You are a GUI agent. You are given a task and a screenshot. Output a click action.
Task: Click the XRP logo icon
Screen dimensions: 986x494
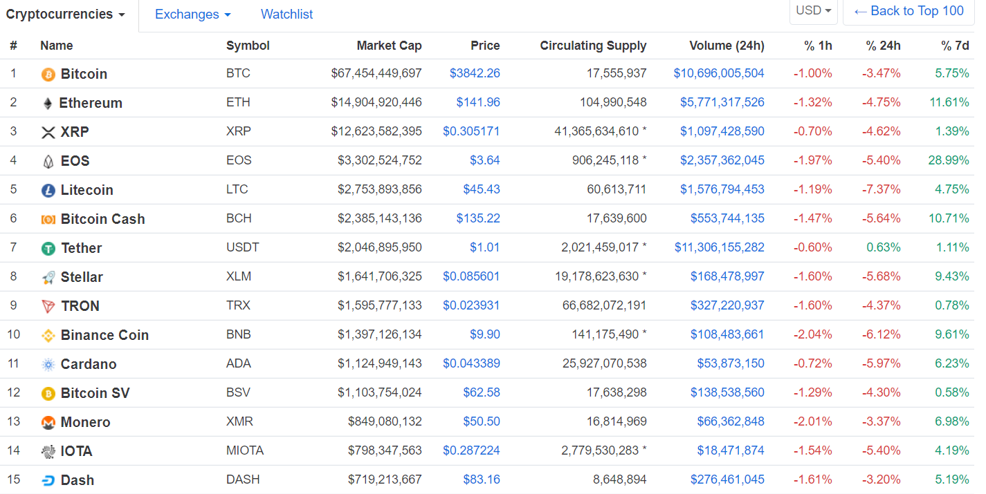click(x=48, y=133)
